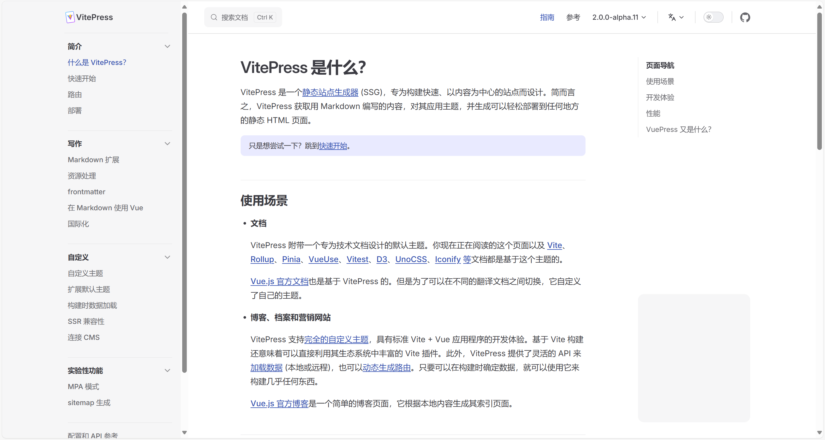Follow the 快速开始 link in the tip box
The image size is (825, 440).
pos(333,146)
